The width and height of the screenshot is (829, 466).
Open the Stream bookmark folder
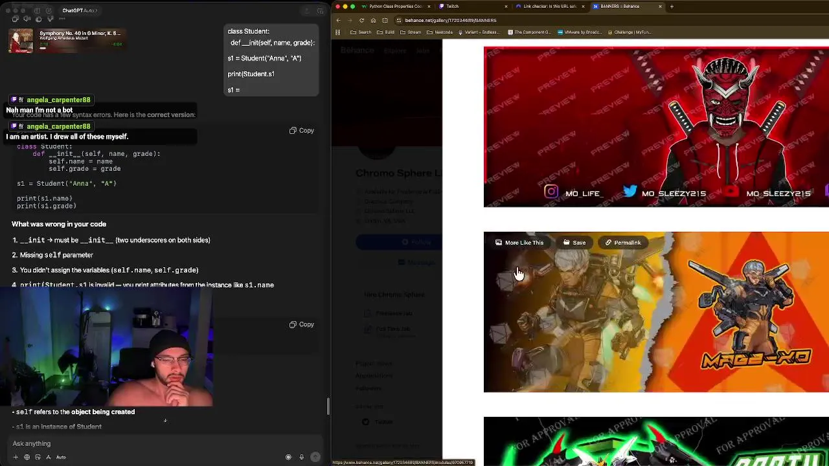point(411,32)
